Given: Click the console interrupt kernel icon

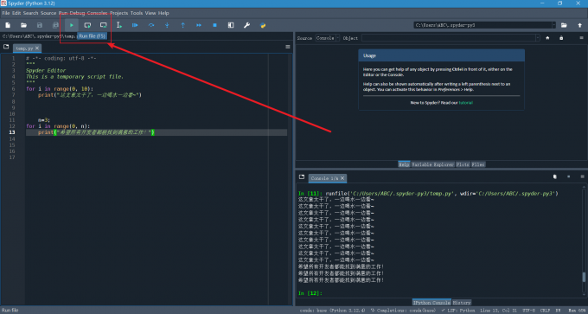Looking at the screenshot, I should click(x=568, y=176).
